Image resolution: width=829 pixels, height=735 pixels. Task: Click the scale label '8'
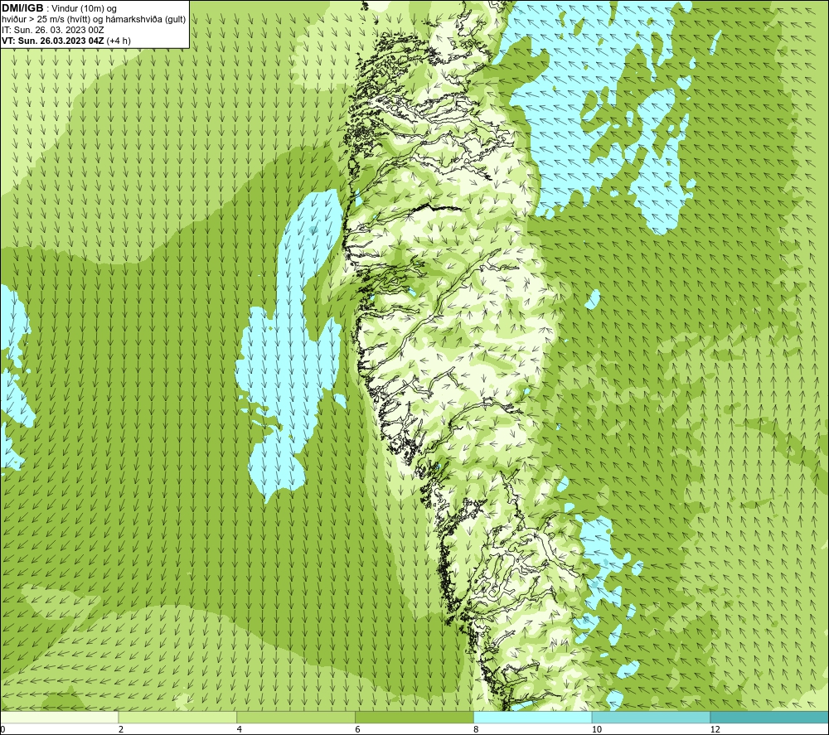477,729
